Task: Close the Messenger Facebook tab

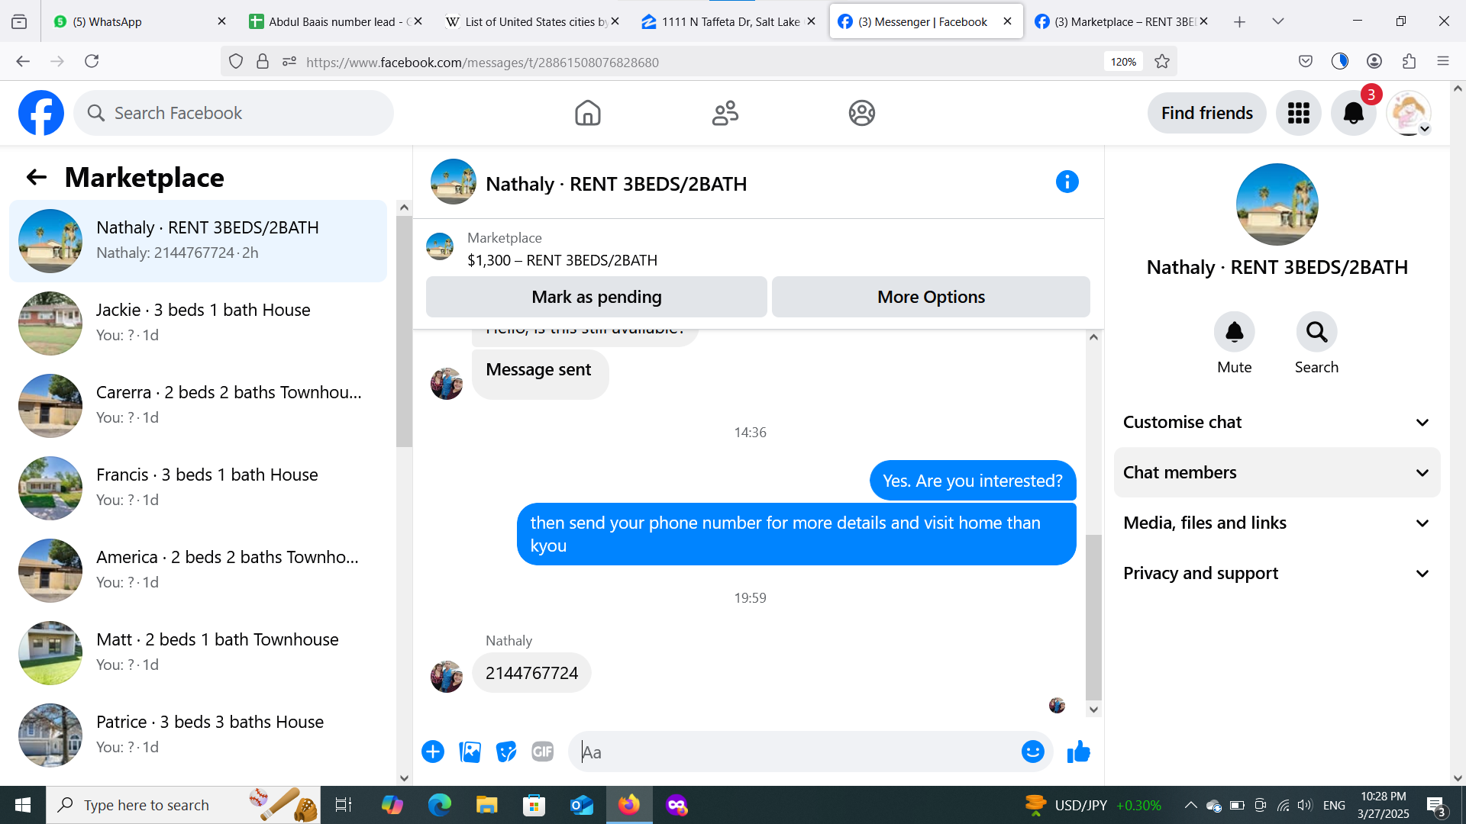Action: tap(1008, 21)
